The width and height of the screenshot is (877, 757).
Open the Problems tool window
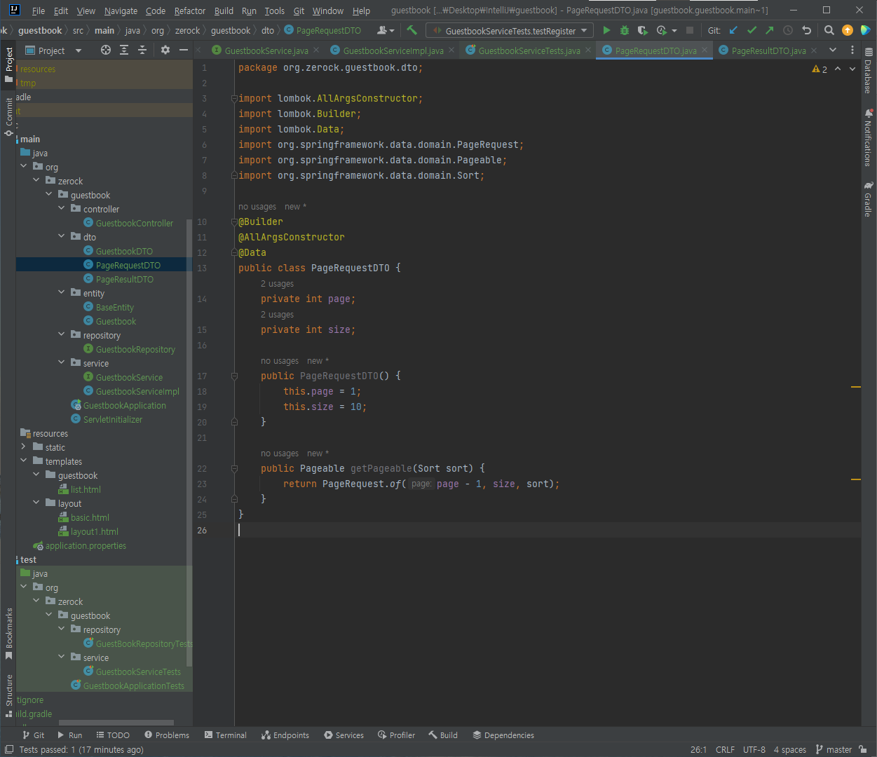click(x=167, y=735)
